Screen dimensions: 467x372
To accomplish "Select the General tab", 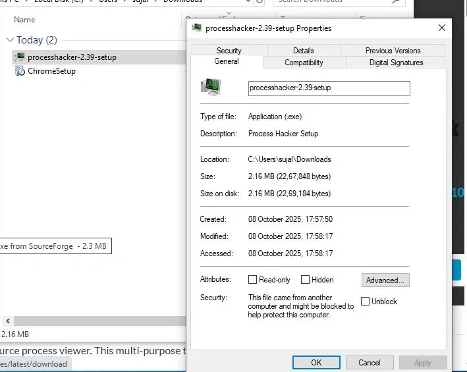I will coord(227,61).
